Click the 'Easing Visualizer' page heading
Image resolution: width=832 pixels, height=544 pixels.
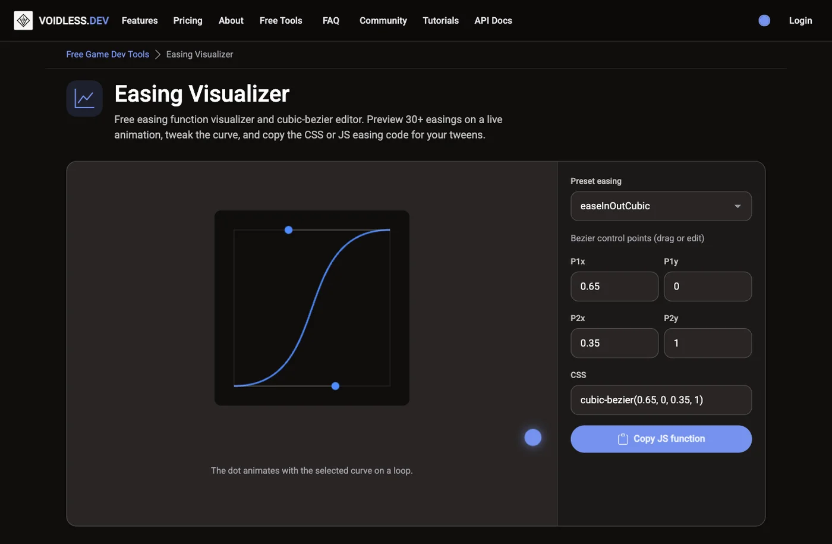pos(202,94)
